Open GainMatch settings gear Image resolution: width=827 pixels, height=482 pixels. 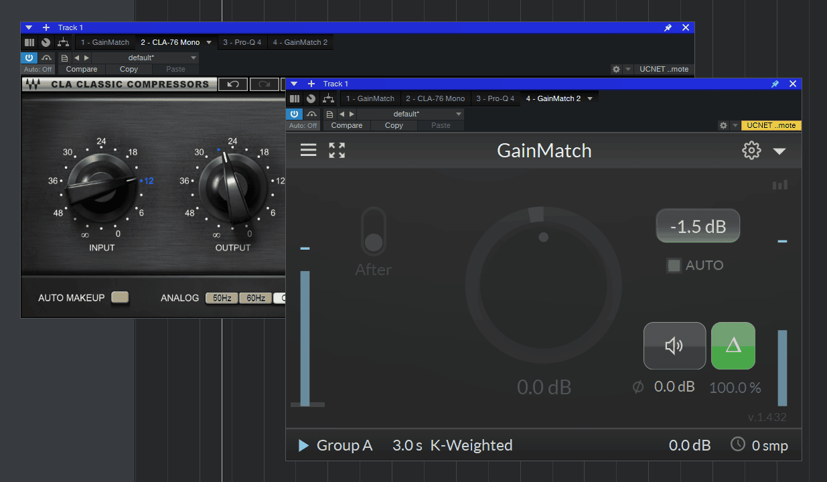pyautogui.click(x=751, y=151)
